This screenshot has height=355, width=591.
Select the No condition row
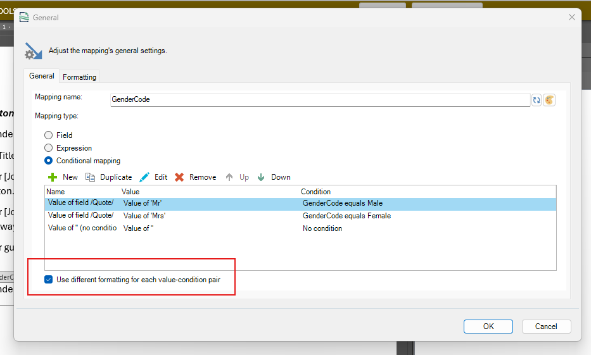point(300,228)
